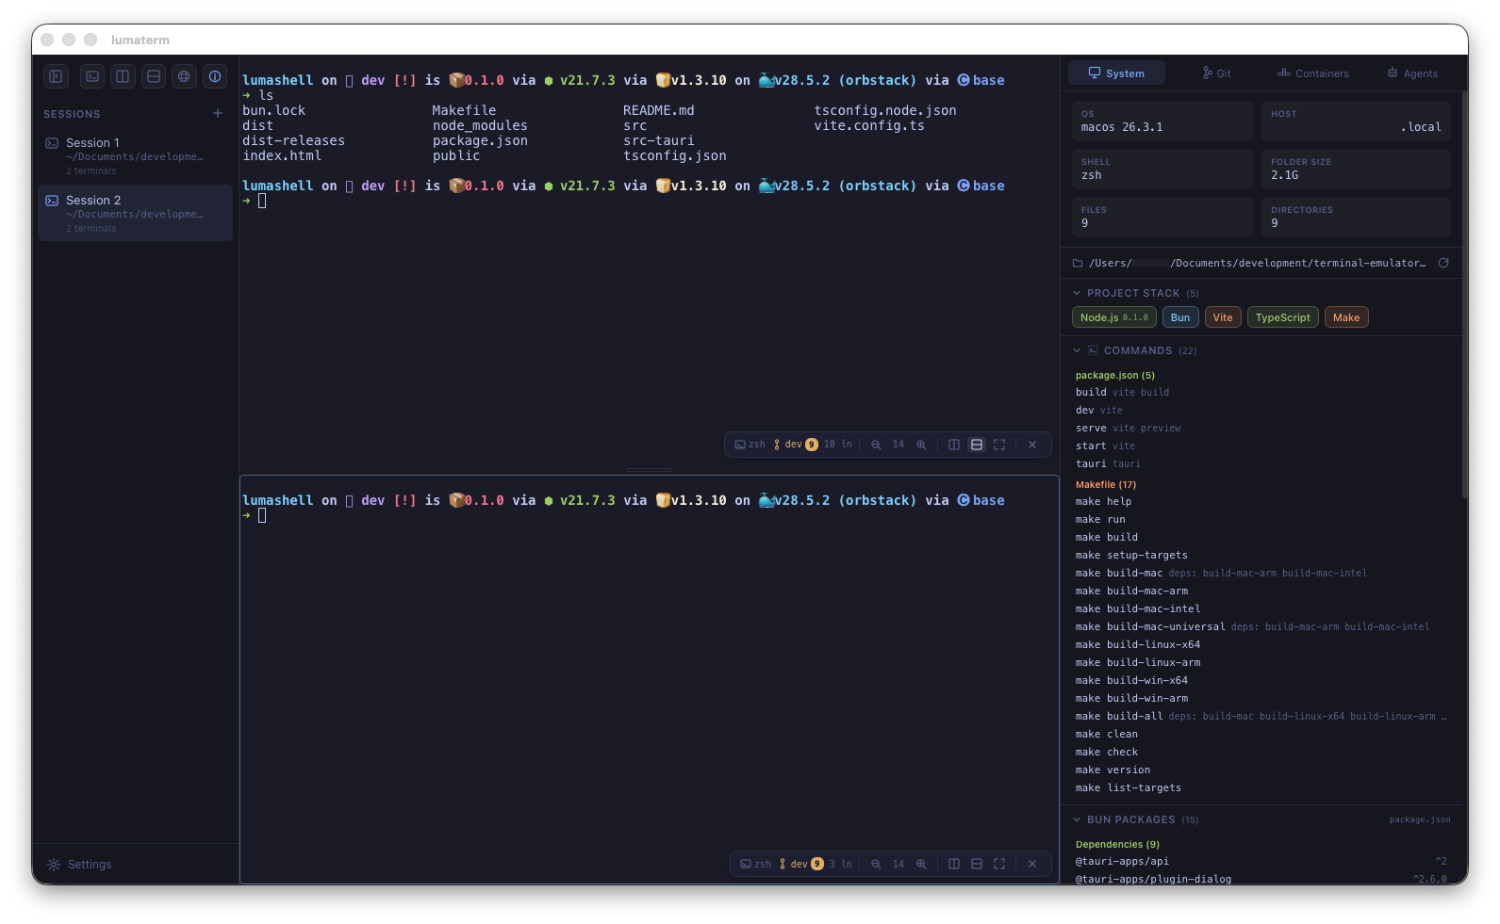
Task: Close the bottom terminal pane
Action: [1032, 864]
